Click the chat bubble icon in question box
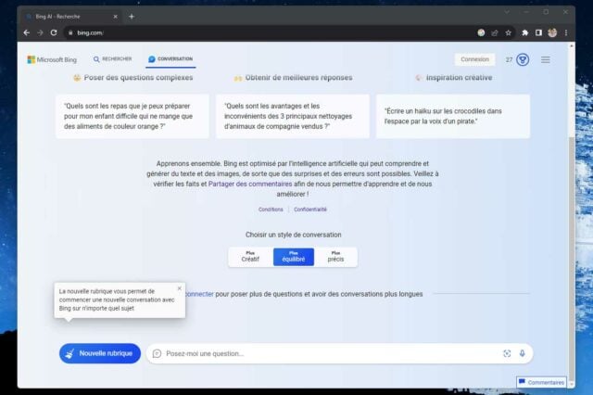Screen dimensions: 593x395 (x=157, y=353)
